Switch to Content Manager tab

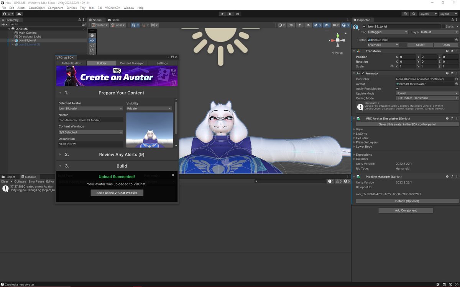pyautogui.click(x=132, y=63)
